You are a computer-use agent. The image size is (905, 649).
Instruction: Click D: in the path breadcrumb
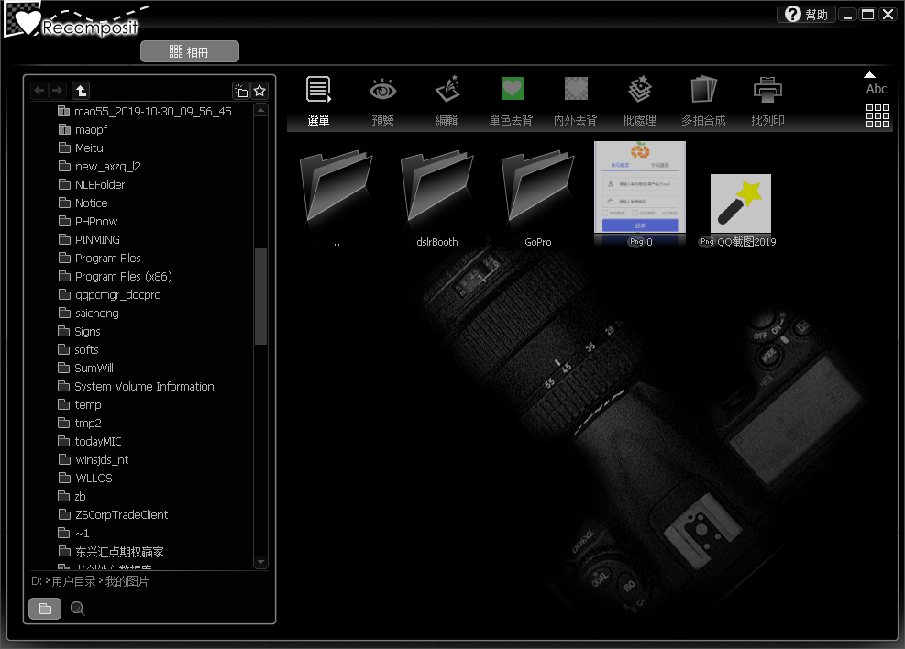pyautogui.click(x=37, y=581)
